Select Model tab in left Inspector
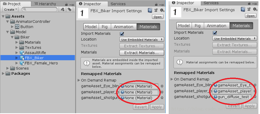 (91, 27)
